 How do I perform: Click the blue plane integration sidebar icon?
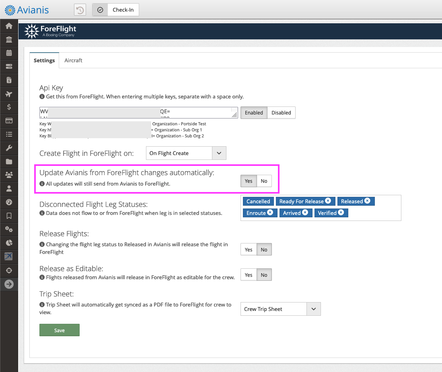point(8,257)
